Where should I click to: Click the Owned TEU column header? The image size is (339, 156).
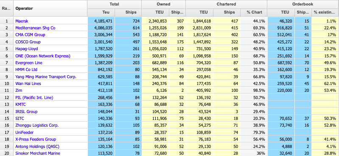155,12
